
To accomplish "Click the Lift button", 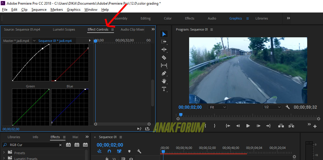I will [281, 126].
